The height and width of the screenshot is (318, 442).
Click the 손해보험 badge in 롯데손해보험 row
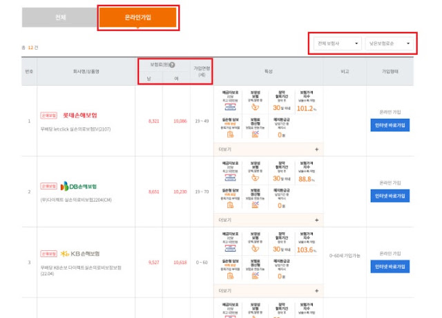click(x=49, y=115)
